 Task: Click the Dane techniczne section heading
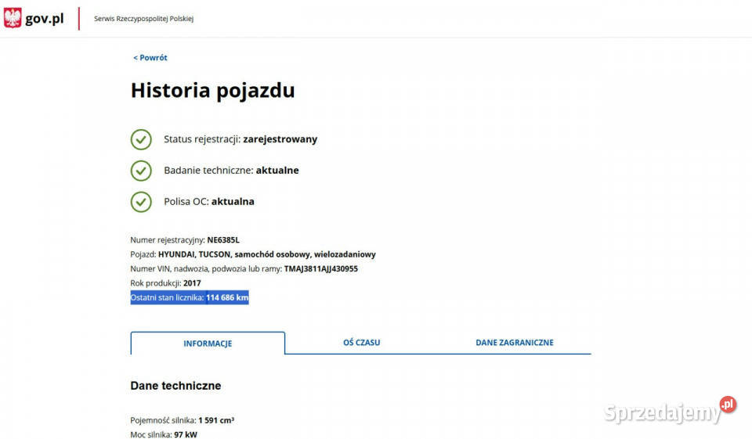coord(175,385)
